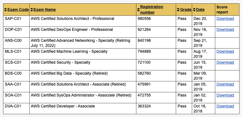Sort table by Grade header link

click(186, 10)
